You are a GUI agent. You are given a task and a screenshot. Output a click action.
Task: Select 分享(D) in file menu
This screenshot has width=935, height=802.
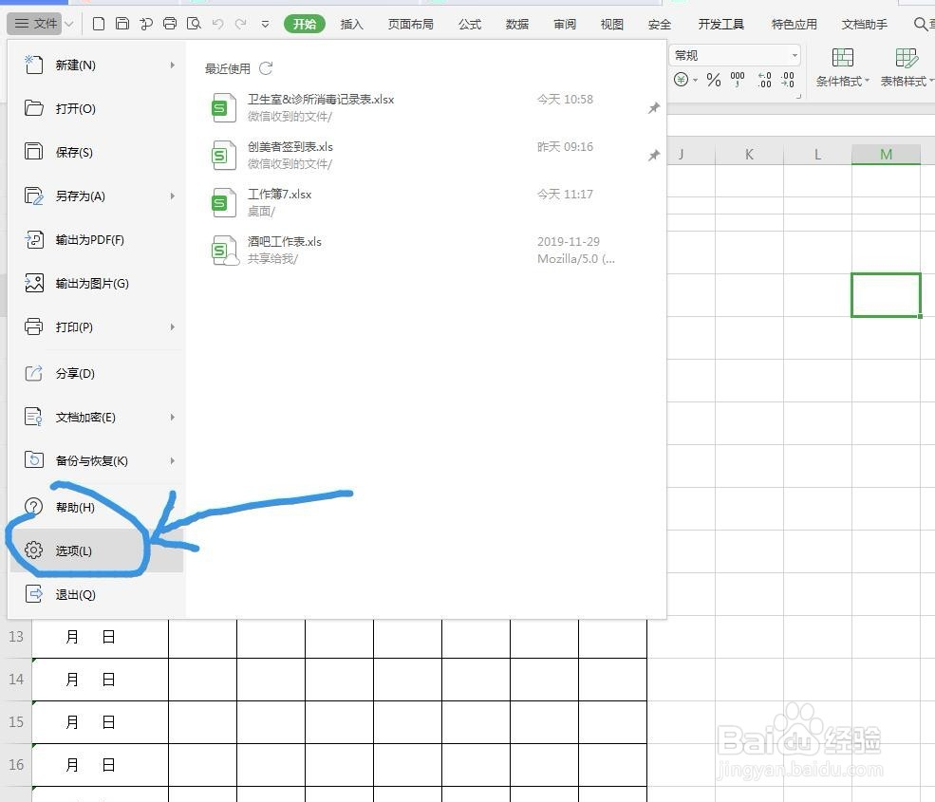pyautogui.click(x=97, y=373)
